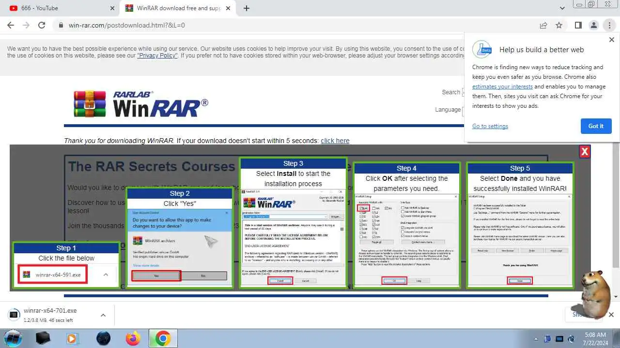Viewport: 620px width, 348px height.
Task: Open the estimates your interests link
Action: pyautogui.click(x=502, y=87)
